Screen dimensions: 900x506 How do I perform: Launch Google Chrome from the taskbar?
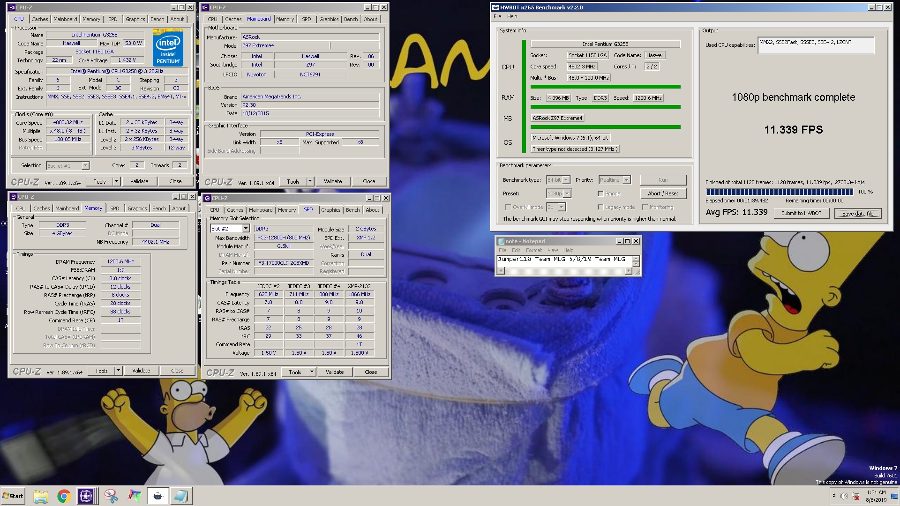click(64, 496)
